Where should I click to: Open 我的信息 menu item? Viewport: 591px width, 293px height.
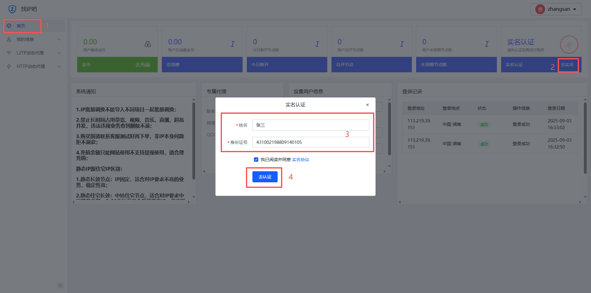point(34,39)
